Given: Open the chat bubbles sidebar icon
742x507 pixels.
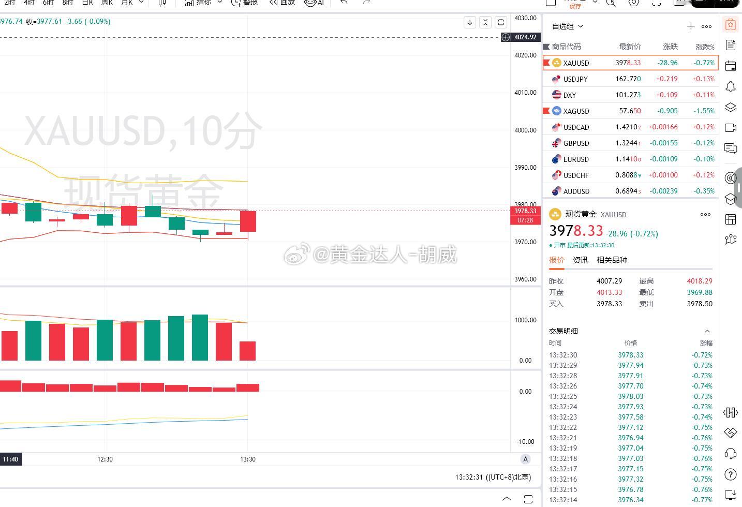Looking at the screenshot, I should pyautogui.click(x=731, y=148).
